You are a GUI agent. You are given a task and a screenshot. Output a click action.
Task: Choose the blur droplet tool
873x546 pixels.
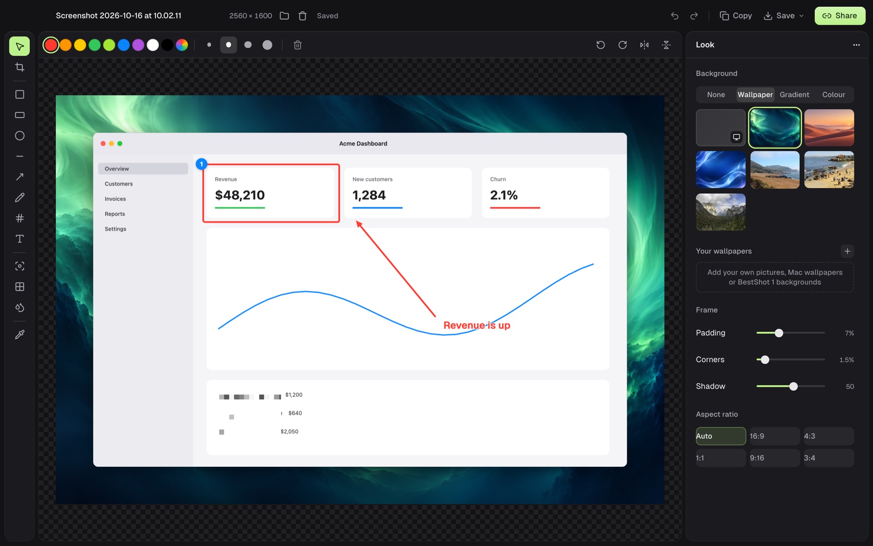(x=20, y=308)
